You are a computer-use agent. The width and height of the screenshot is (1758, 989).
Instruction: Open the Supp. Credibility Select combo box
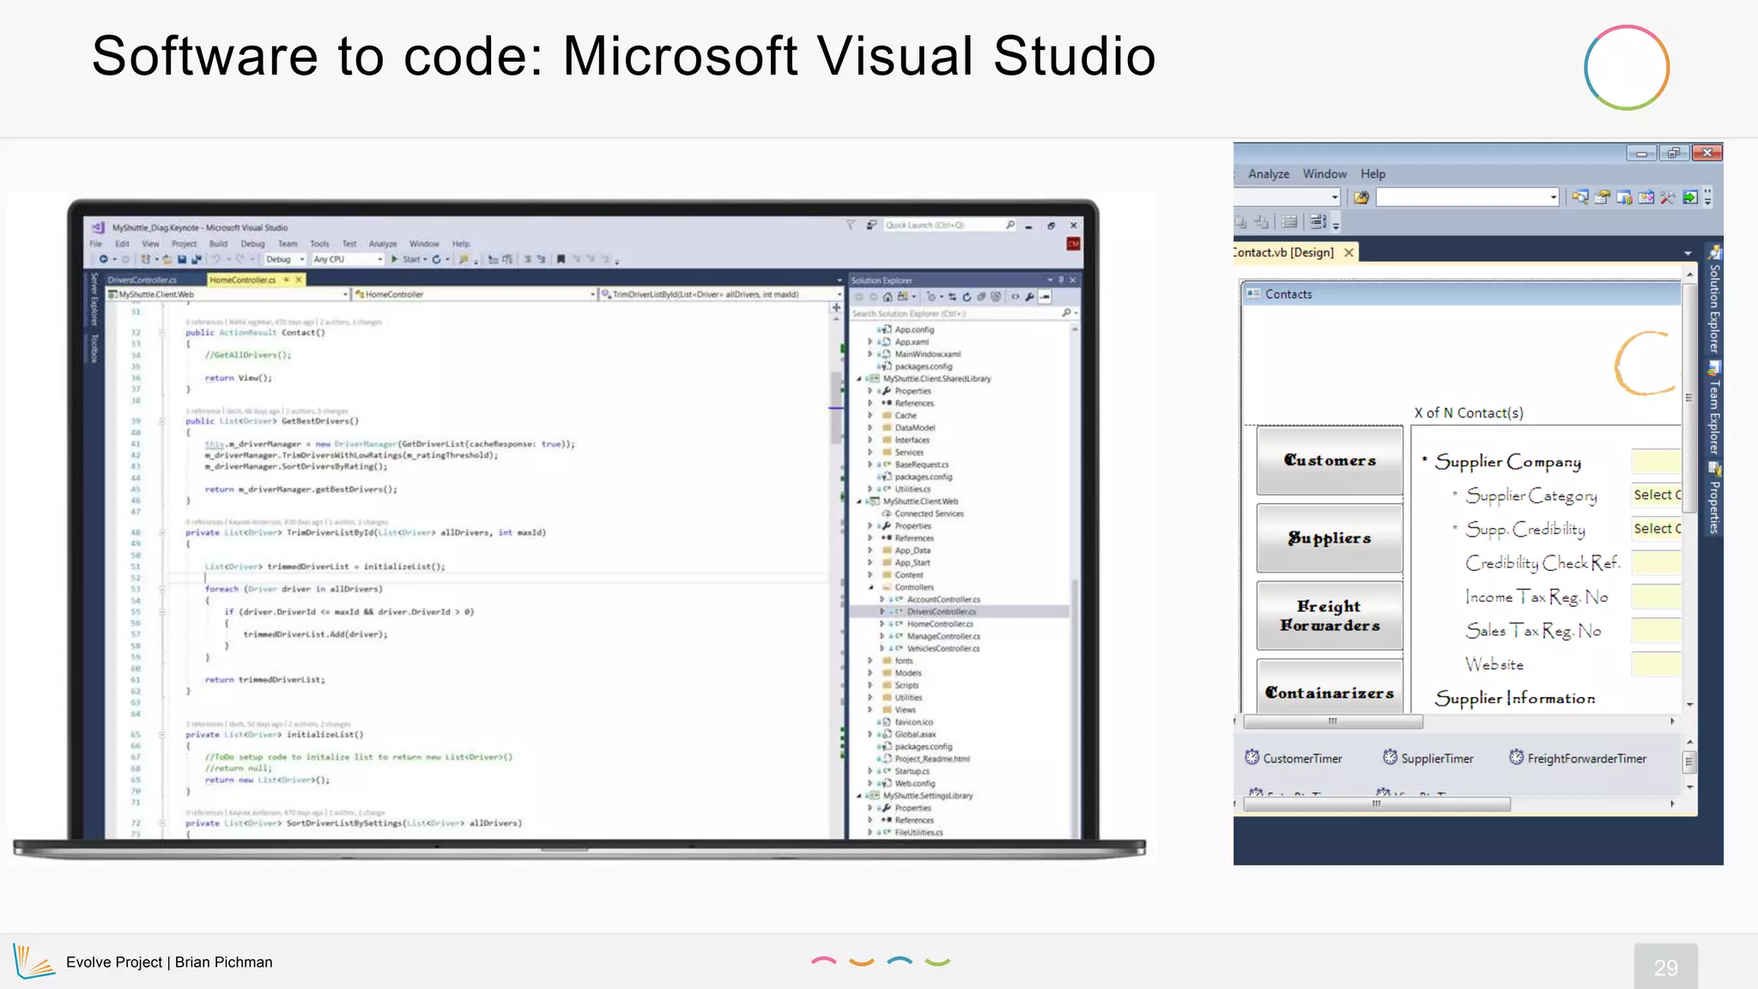1656,529
